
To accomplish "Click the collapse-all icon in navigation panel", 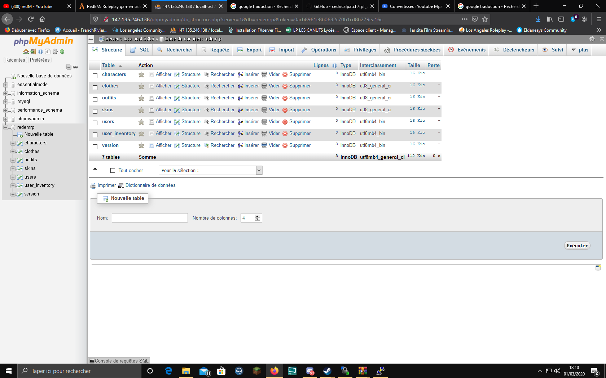I will 69,67.
